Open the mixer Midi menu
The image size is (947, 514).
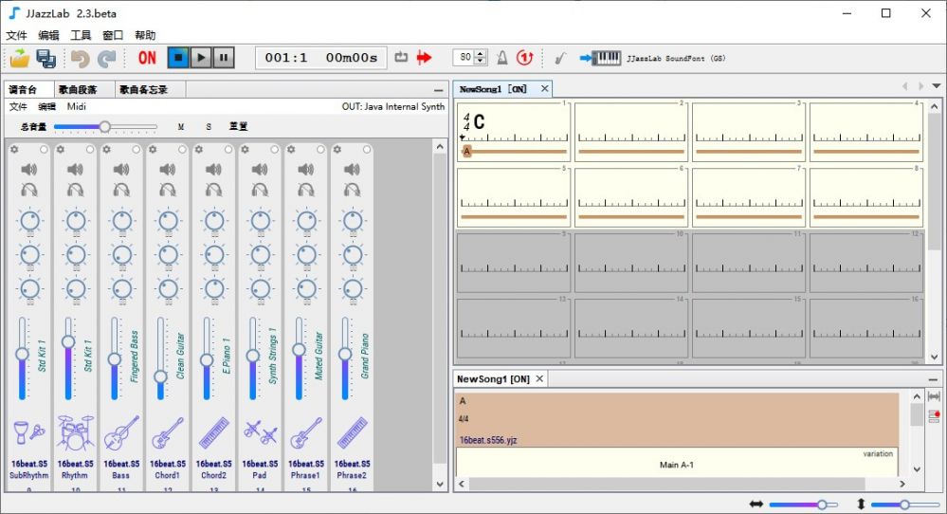(x=76, y=107)
